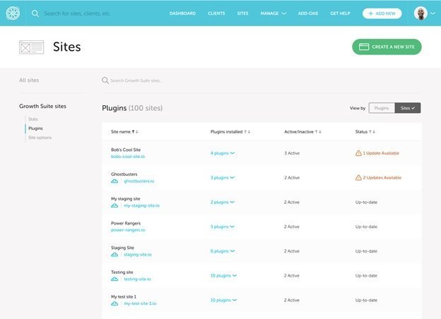Open the my-test-site-1.io link
The image size is (441, 319).
pos(140,303)
